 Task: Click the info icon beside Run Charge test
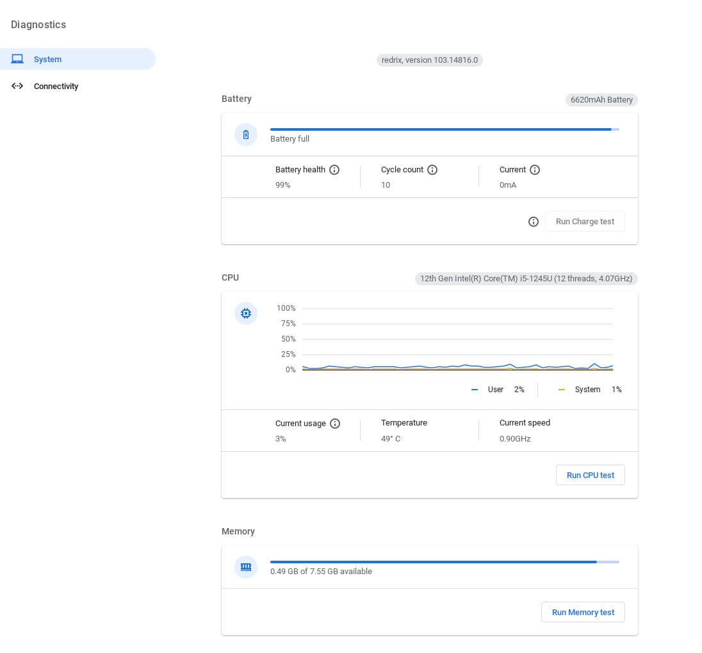pos(534,222)
